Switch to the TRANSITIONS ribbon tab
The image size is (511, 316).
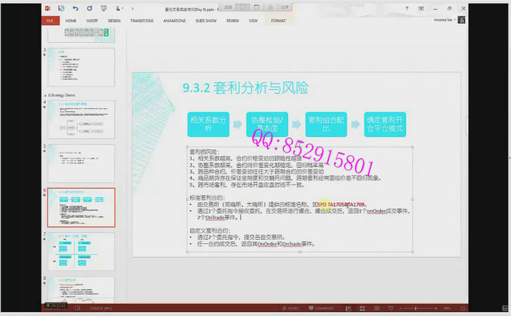(x=141, y=21)
